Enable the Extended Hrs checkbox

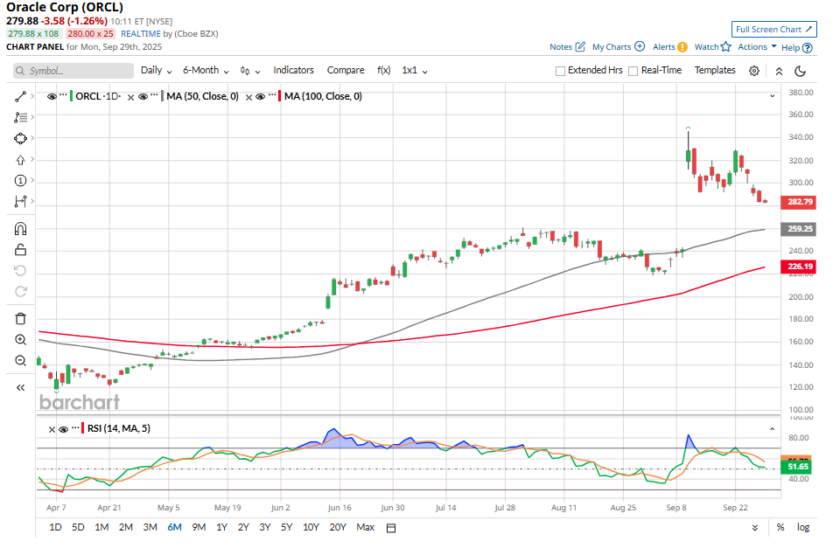tap(560, 71)
